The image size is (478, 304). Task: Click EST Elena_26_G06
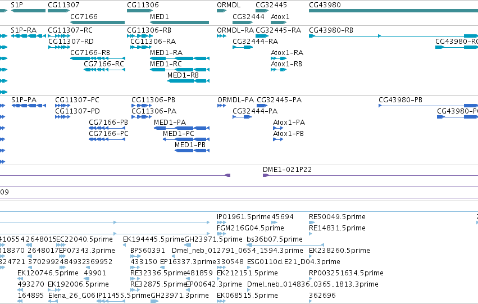tap(53, 302)
